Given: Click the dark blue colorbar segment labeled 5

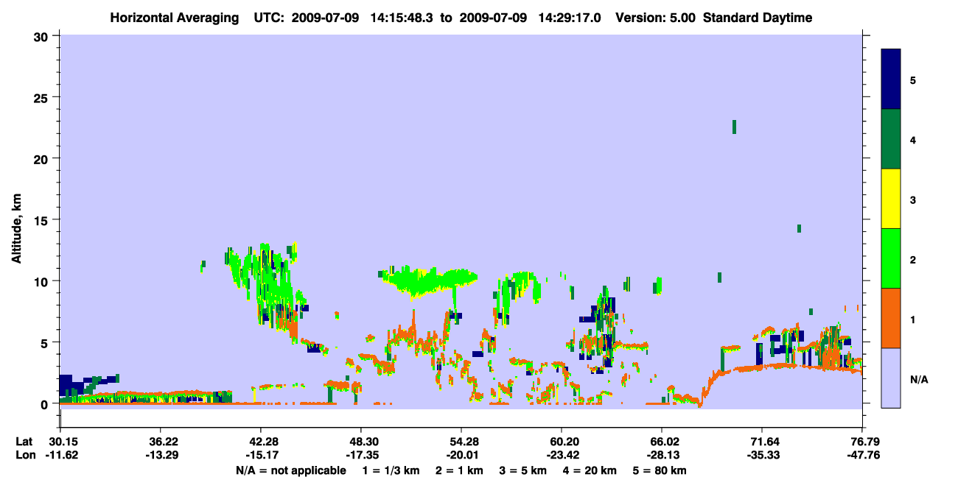Looking at the screenshot, I should pyautogui.click(x=891, y=80).
